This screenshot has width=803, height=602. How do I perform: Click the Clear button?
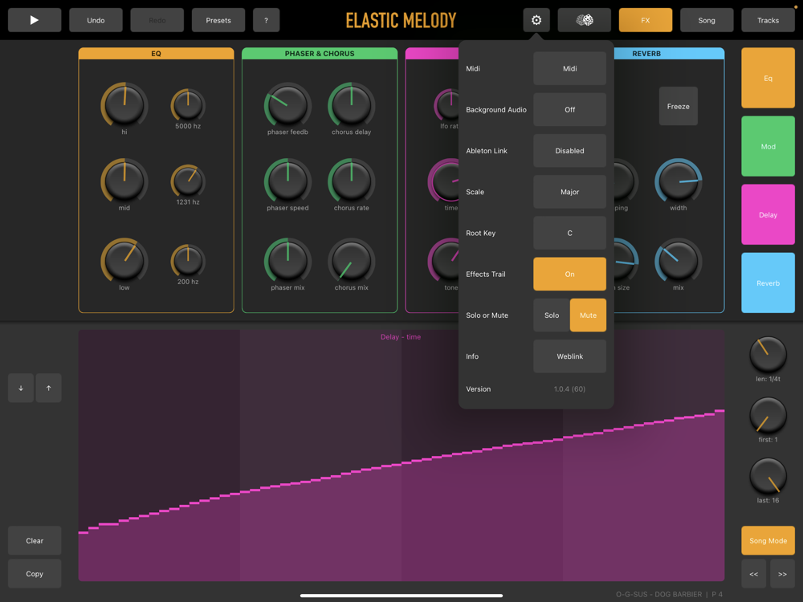(x=35, y=540)
